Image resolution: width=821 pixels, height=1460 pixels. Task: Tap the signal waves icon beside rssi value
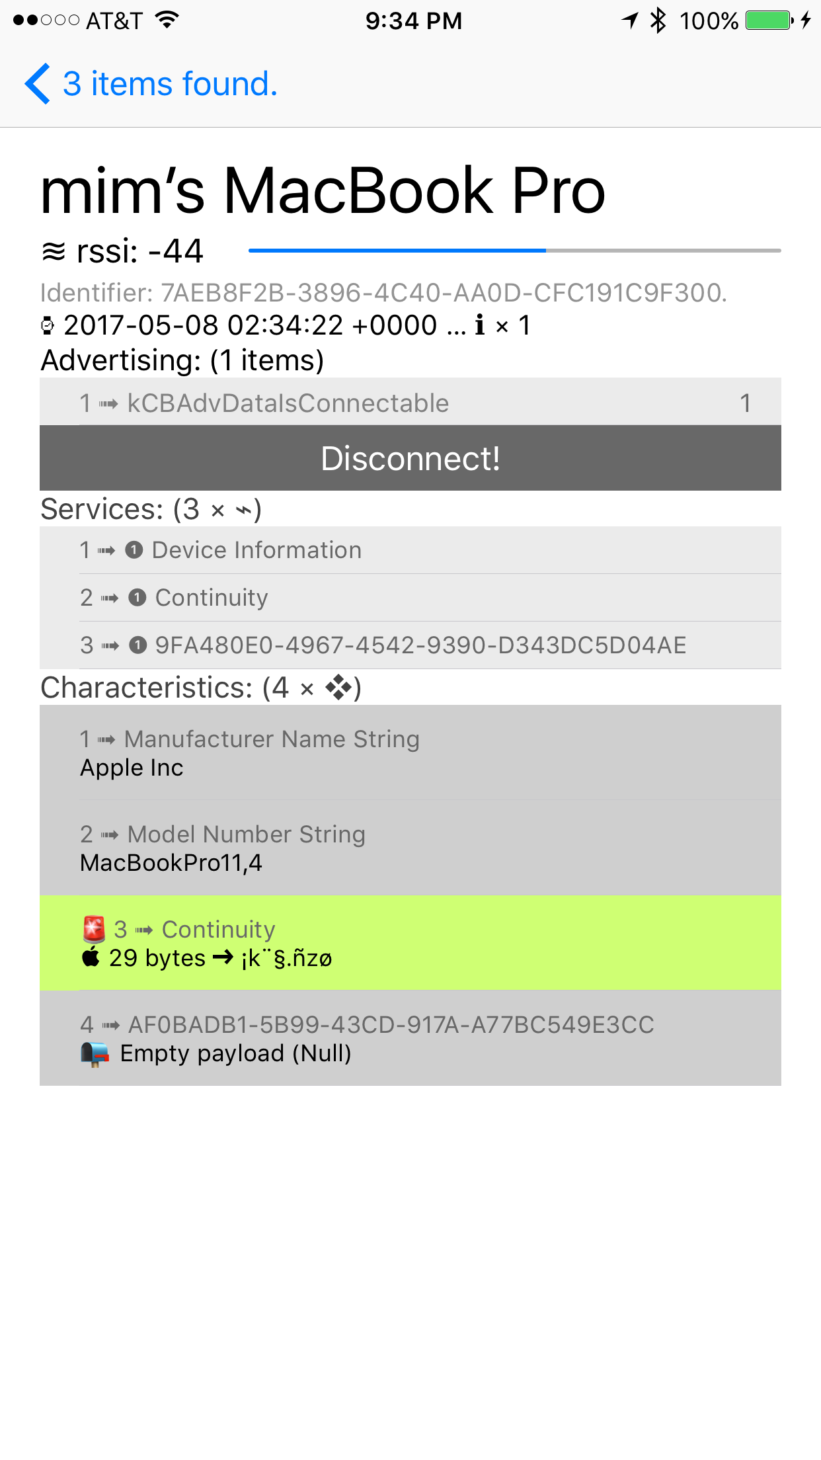pos(52,250)
